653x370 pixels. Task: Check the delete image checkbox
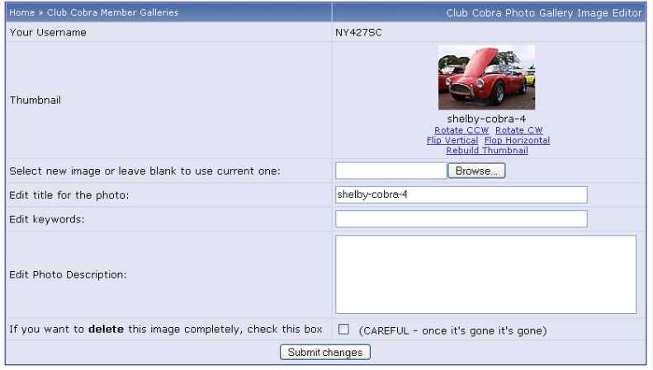(x=344, y=330)
